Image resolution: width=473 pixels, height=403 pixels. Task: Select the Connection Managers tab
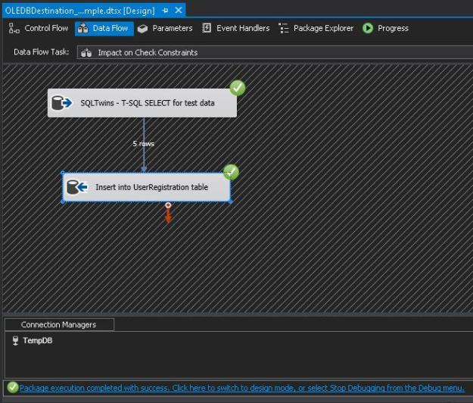(58, 324)
